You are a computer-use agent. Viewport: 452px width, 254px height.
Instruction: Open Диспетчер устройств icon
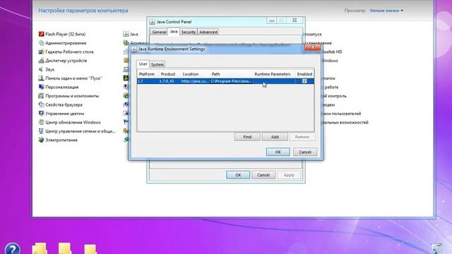[41, 61]
